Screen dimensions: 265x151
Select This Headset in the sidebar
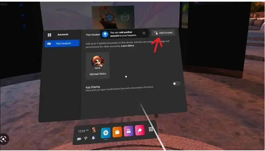tap(62, 44)
